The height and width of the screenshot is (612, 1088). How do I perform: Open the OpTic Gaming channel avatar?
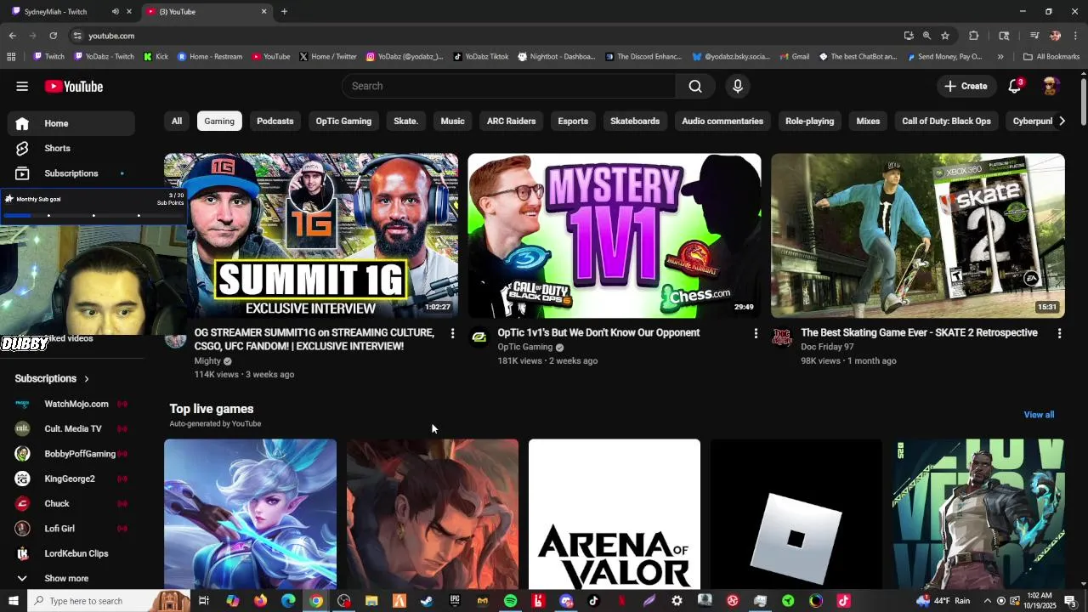tap(479, 338)
